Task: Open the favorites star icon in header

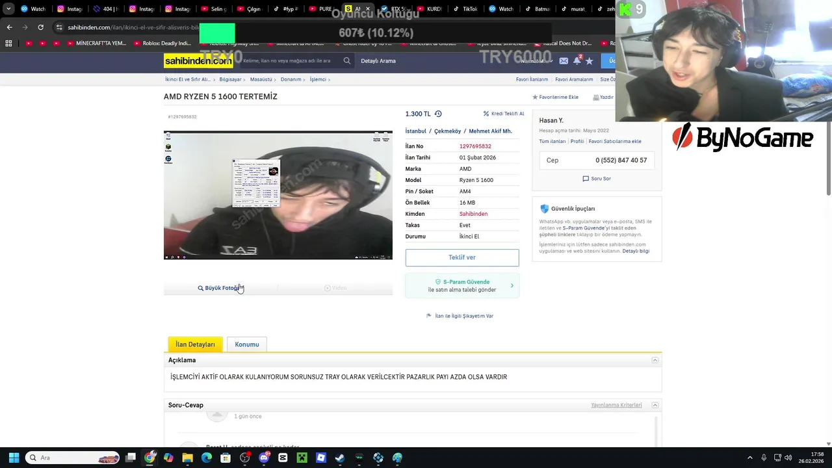Action: (x=589, y=60)
